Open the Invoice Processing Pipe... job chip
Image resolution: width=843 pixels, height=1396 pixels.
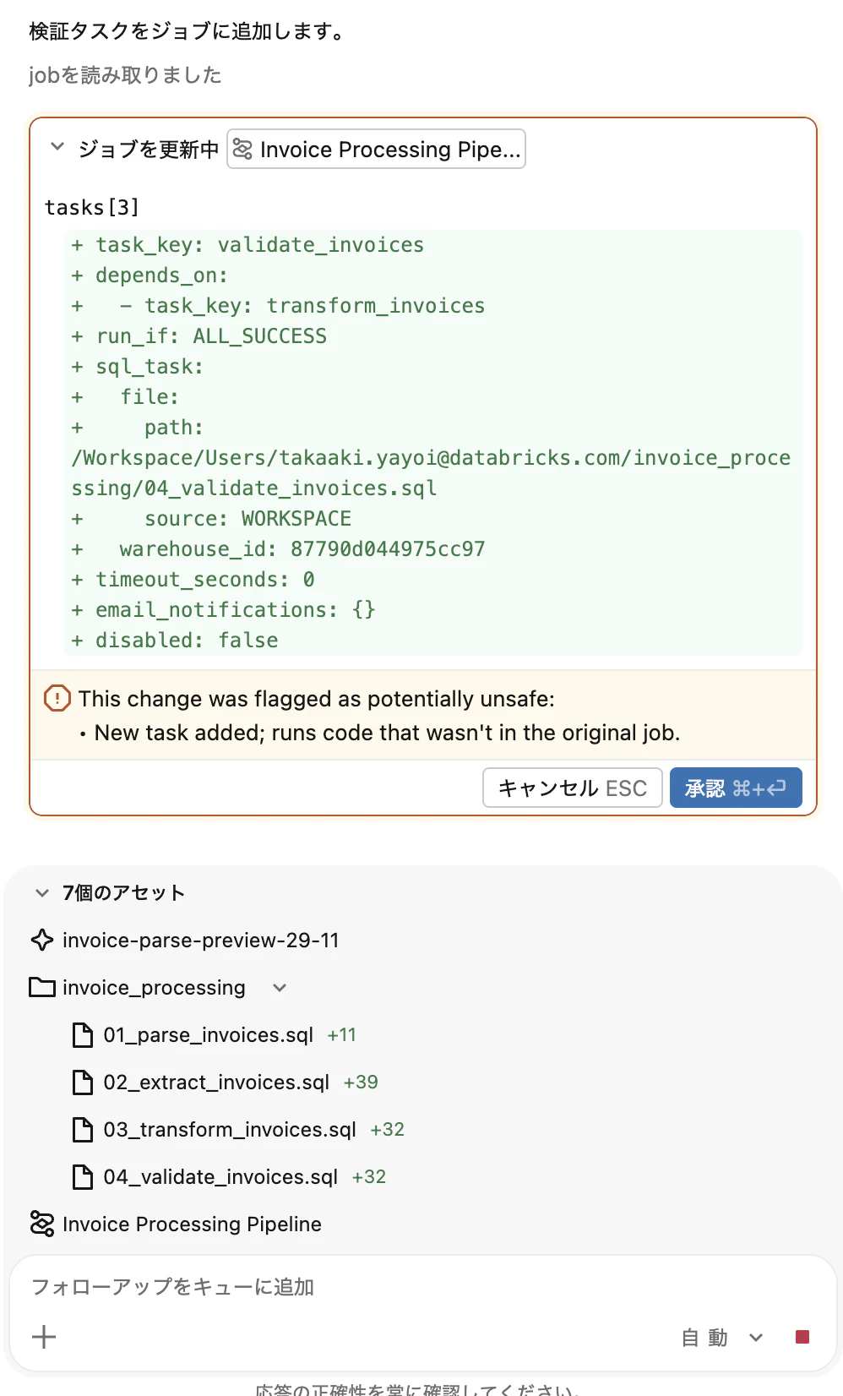tap(376, 149)
